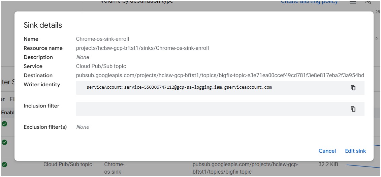Click the Cloud Pub/Sub topic table cell
This screenshot has width=381, height=177.
point(68,165)
